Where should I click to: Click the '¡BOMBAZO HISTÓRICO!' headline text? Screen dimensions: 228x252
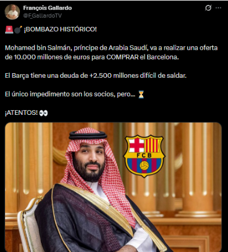[60, 29]
